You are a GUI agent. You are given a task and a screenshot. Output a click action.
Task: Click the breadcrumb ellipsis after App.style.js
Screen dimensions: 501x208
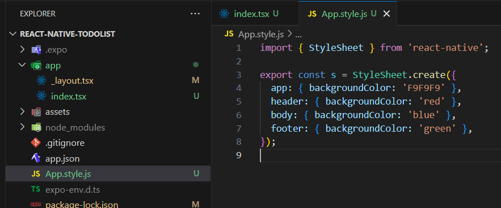point(297,35)
